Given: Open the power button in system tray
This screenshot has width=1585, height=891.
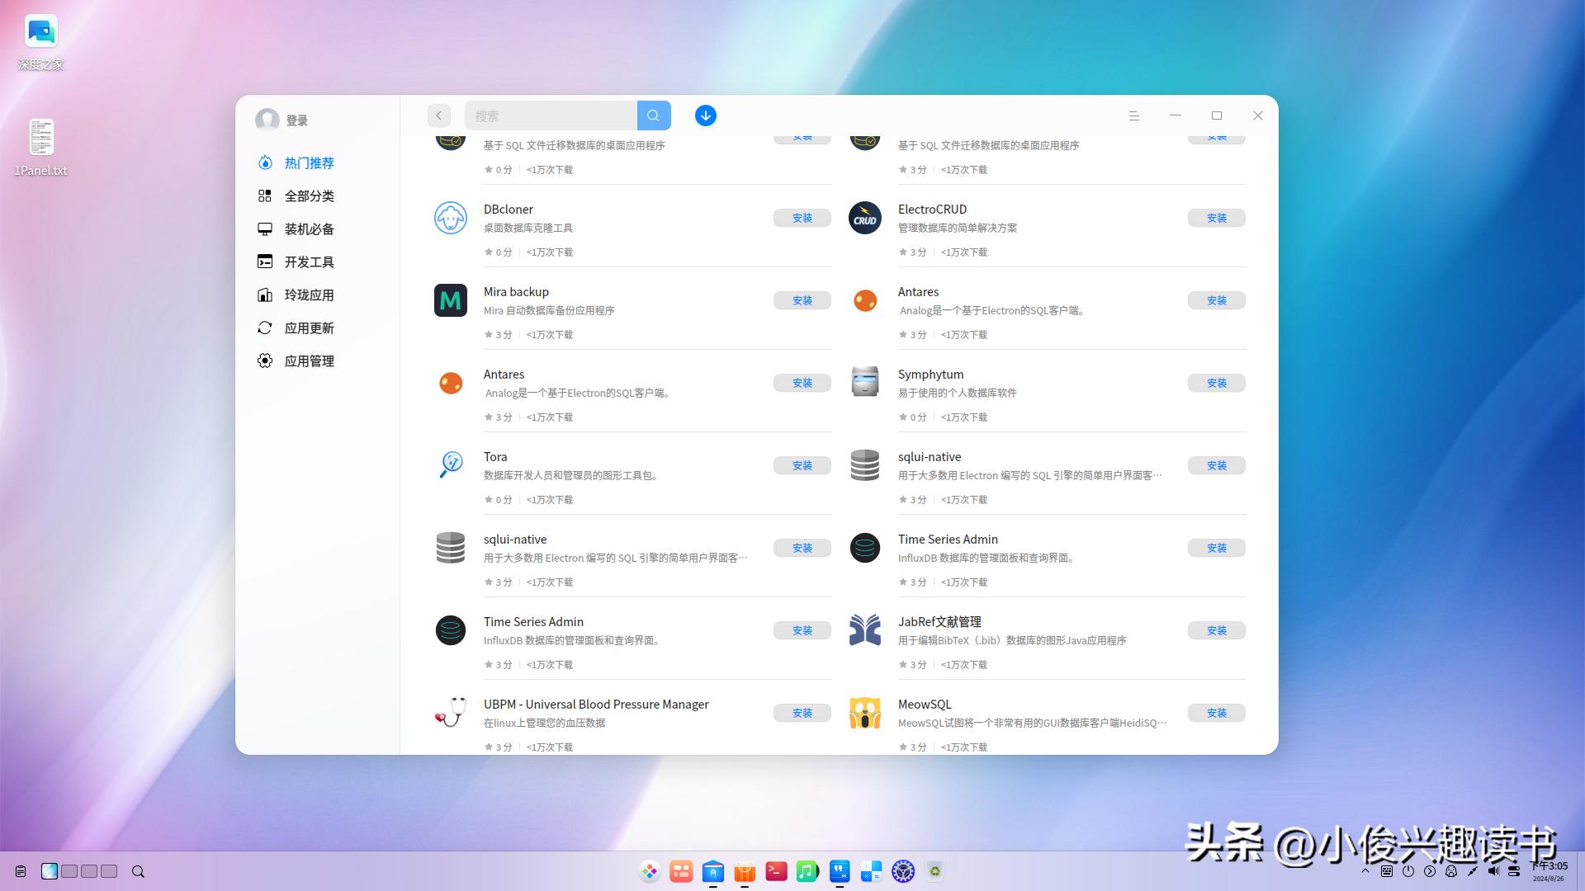Looking at the screenshot, I should pos(1408,871).
